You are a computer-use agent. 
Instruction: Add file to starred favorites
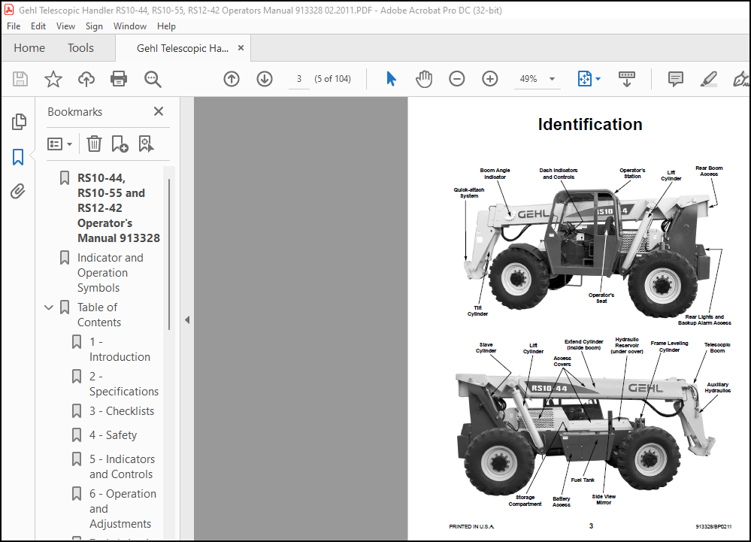click(x=53, y=78)
